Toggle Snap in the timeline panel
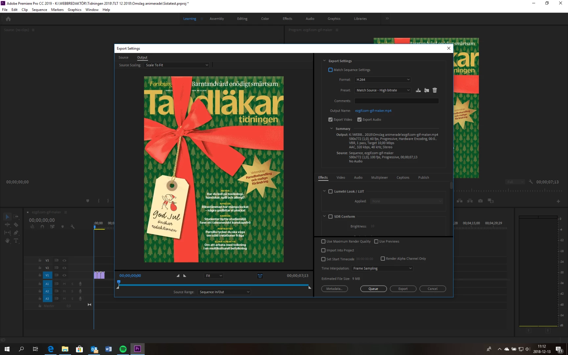 (42, 226)
